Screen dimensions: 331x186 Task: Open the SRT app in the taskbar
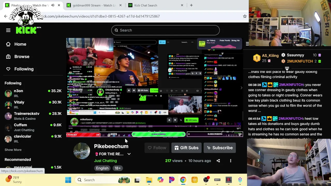pyautogui.click(x=217, y=180)
